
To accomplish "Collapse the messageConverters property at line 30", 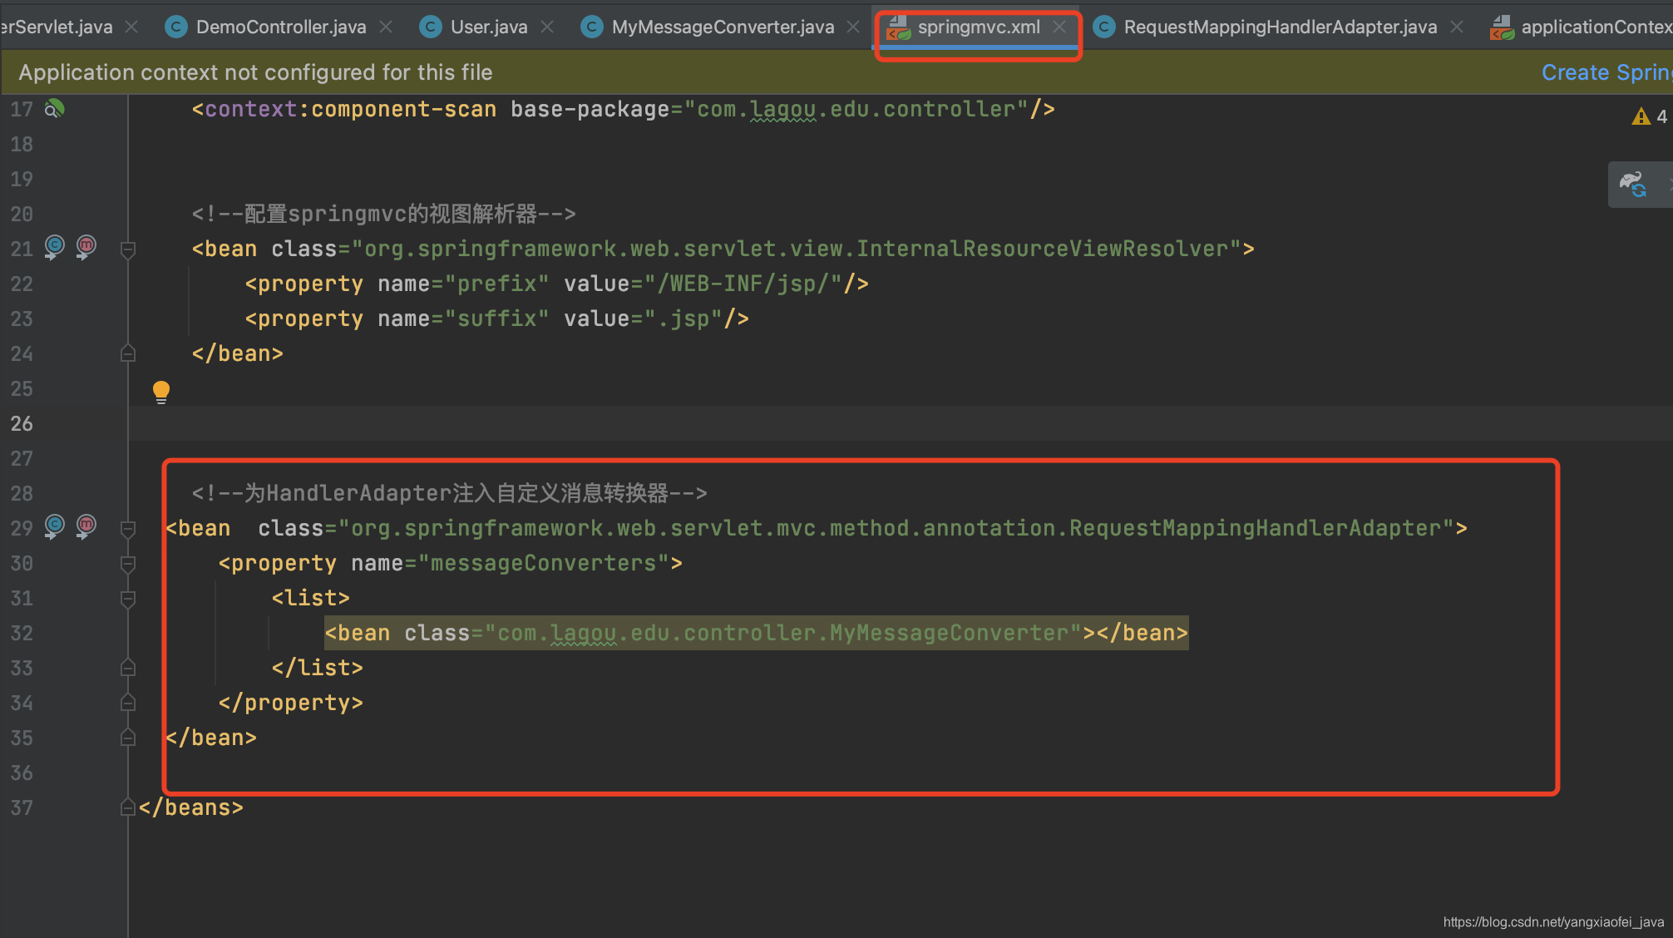I will [x=128, y=564].
